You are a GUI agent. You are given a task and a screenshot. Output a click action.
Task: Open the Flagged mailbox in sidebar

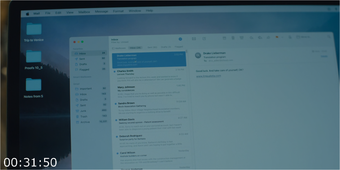pos(89,70)
